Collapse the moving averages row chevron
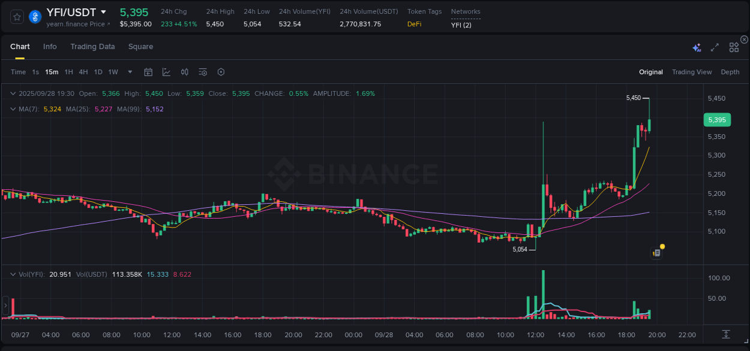Screen dimensions: 750x351 point(12,108)
